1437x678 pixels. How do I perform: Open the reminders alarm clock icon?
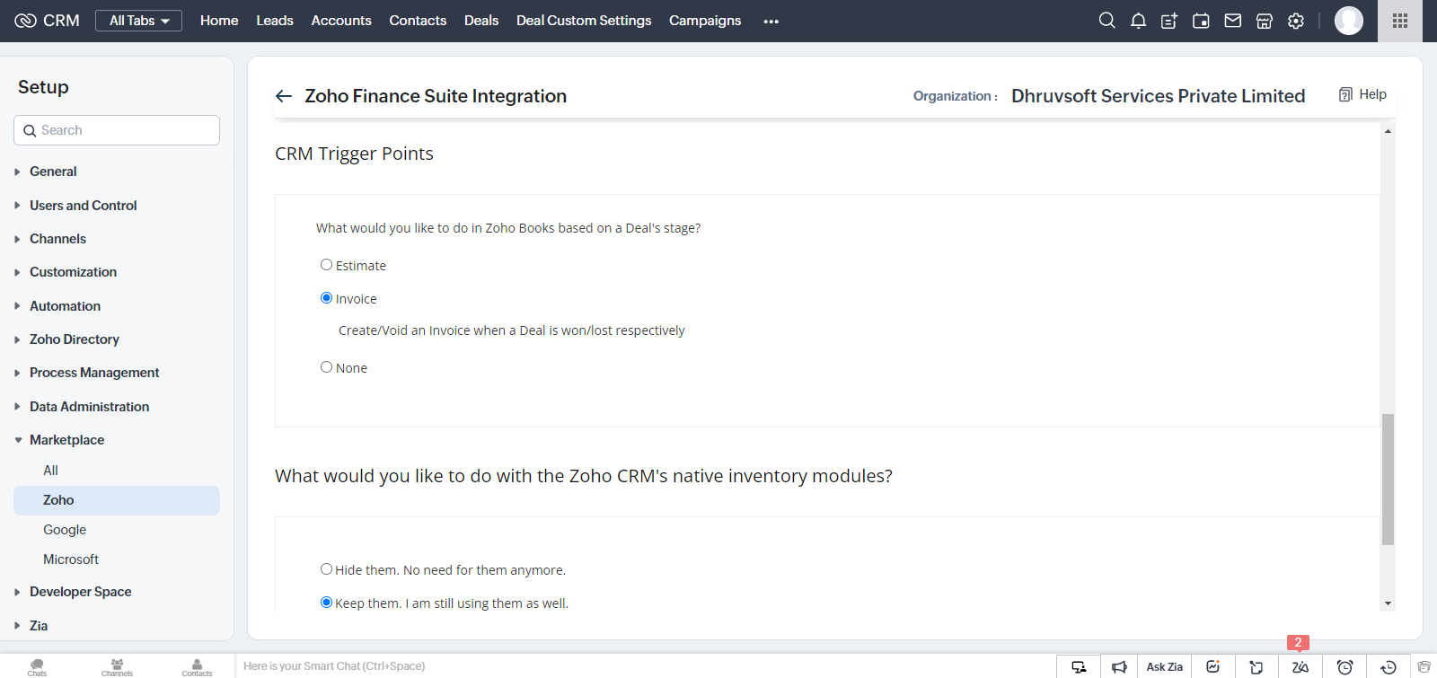(x=1344, y=666)
